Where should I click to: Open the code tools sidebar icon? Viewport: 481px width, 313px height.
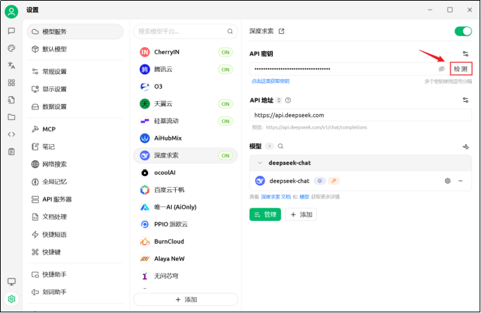coord(11,134)
